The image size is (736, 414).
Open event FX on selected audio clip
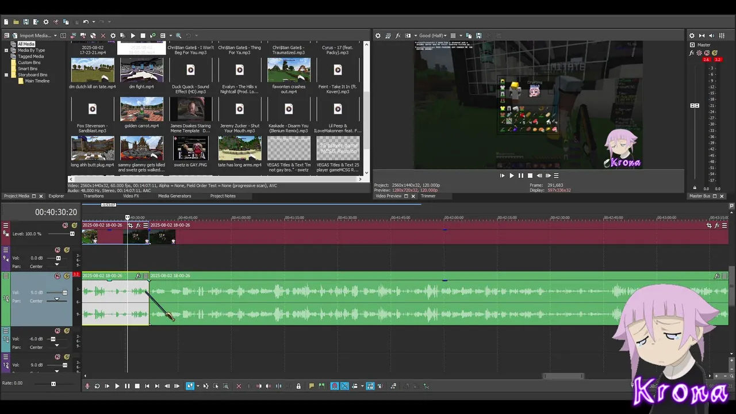click(138, 276)
